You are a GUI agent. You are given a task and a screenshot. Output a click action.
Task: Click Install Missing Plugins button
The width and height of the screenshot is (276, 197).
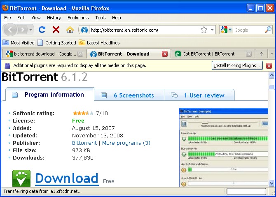(237, 65)
